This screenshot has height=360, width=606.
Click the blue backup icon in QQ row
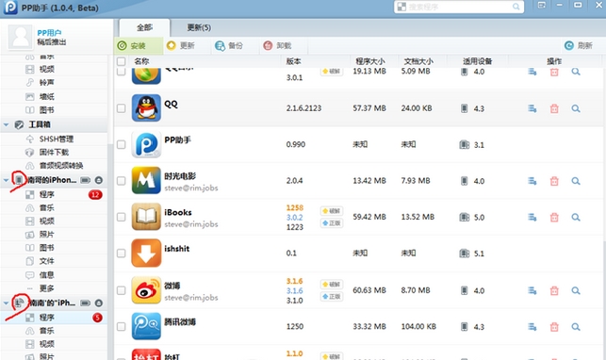pyautogui.click(x=532, y=108)
